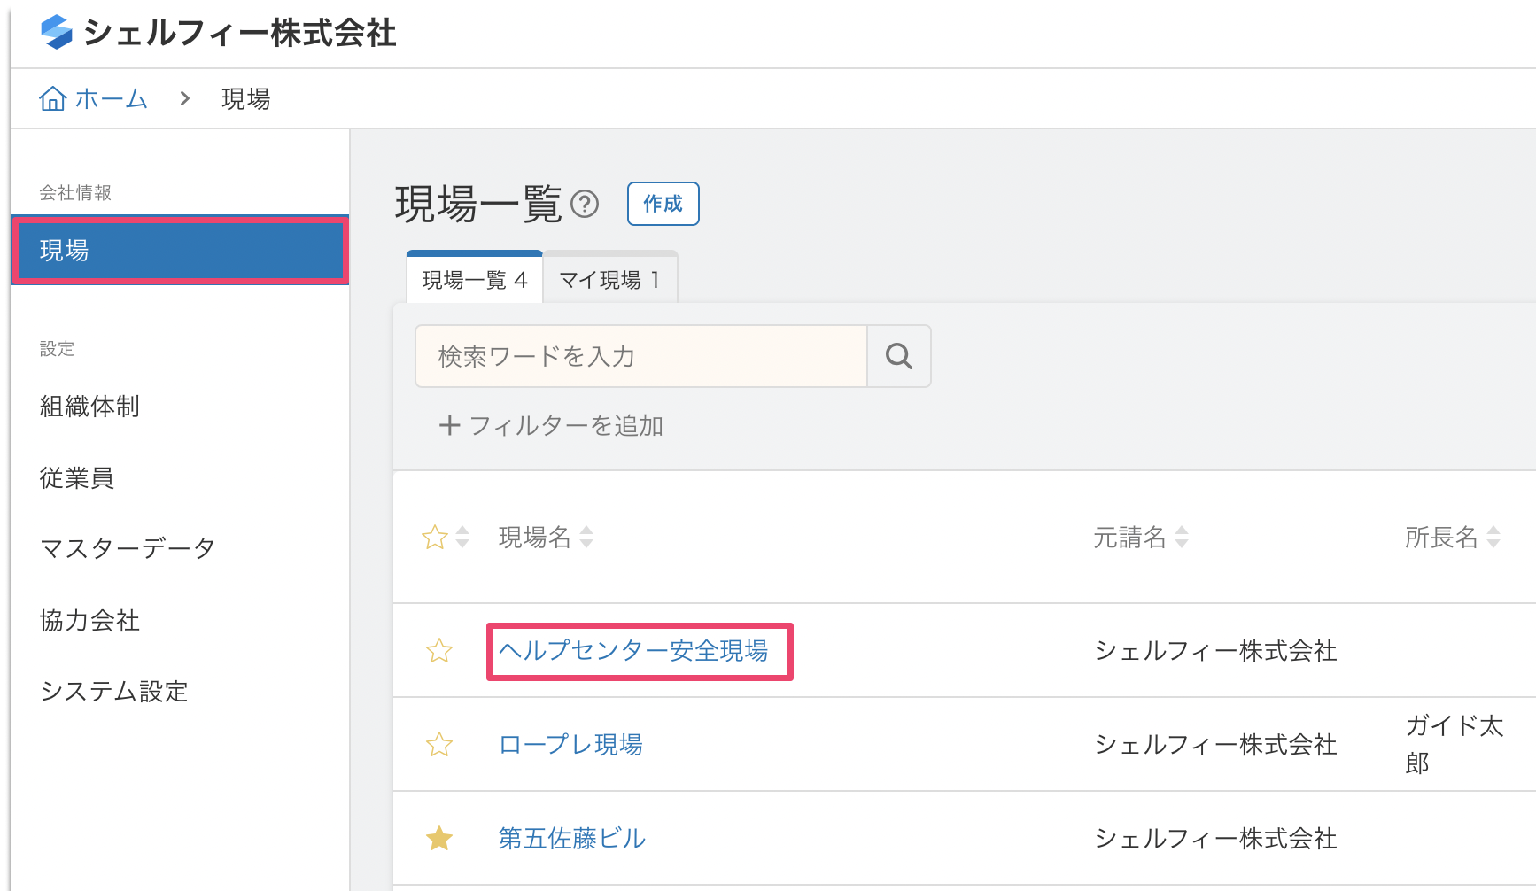
Task: Click the Shelfy company logo icon
Action: [x=57, y=32]
